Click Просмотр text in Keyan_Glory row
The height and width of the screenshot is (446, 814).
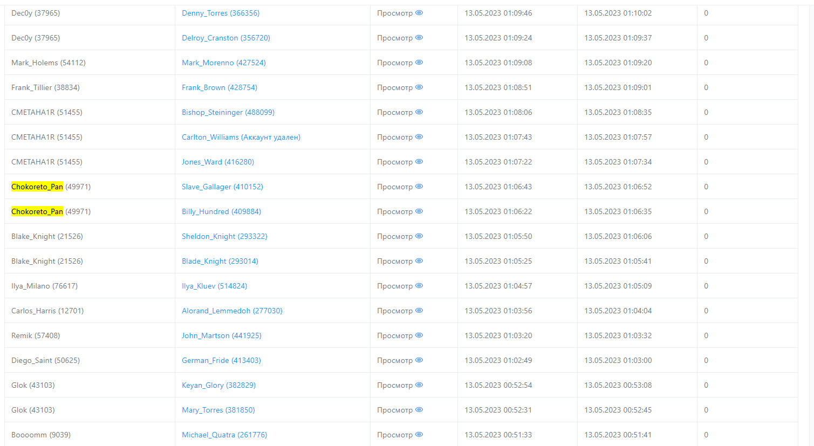(x=394, y=385)
